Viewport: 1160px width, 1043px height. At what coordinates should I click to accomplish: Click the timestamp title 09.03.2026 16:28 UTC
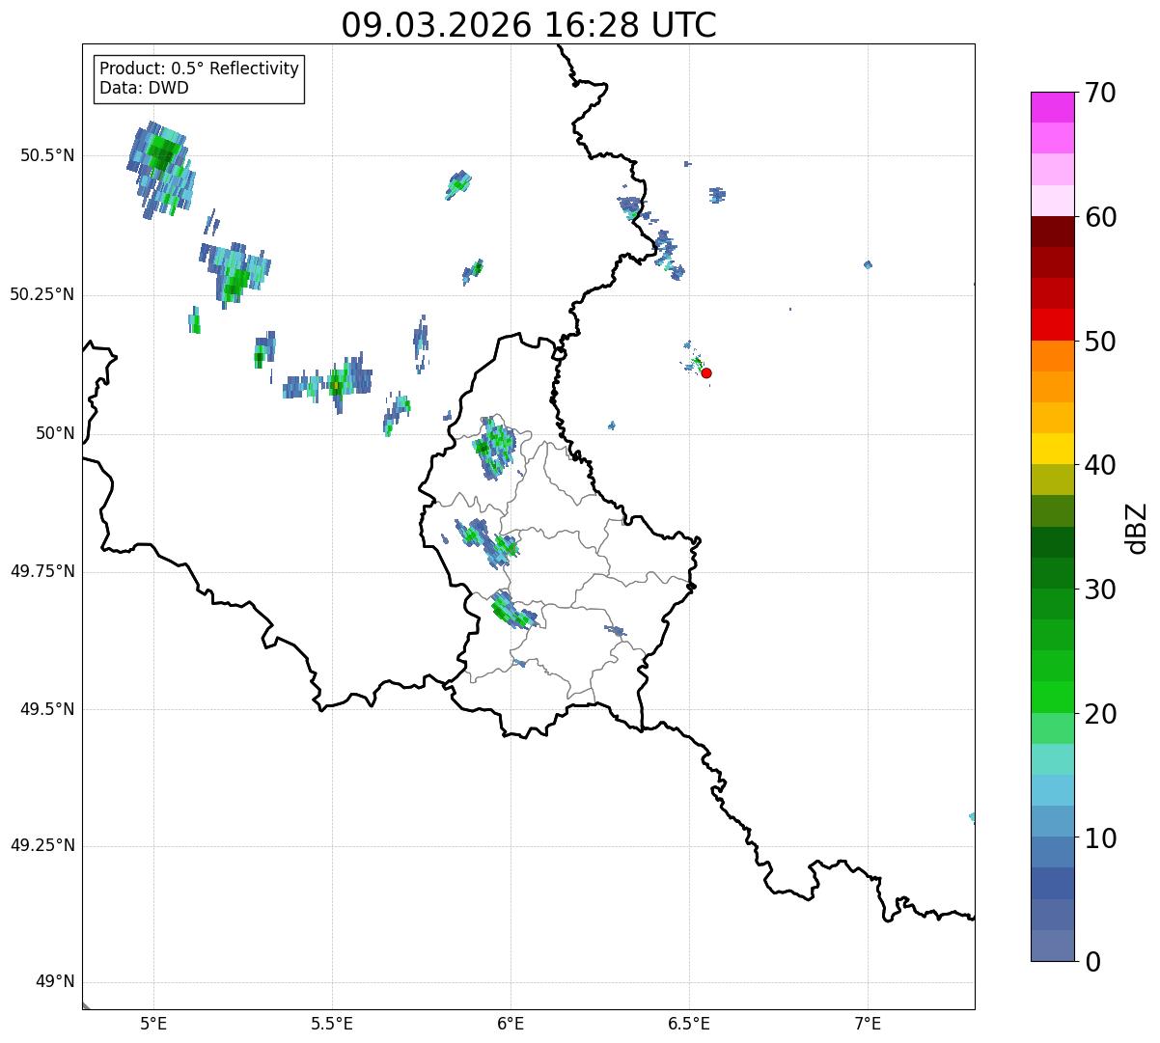click(529, 25)
